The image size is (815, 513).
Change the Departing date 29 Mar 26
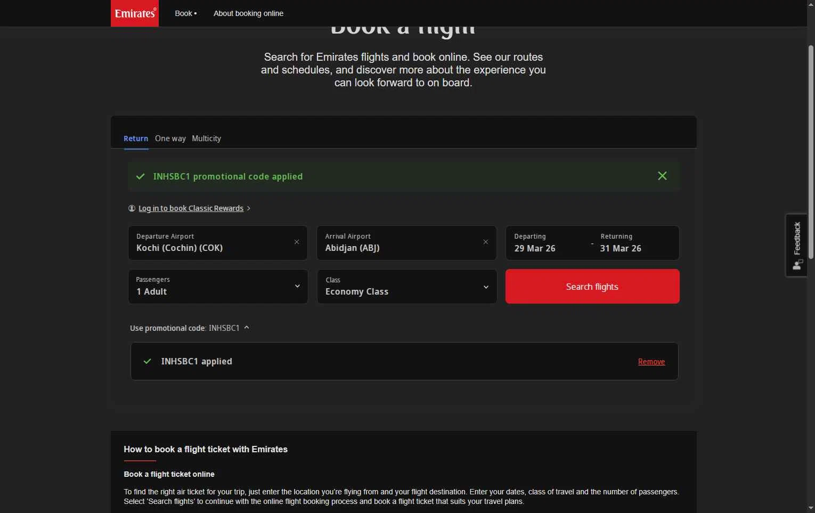coord(535,248)
